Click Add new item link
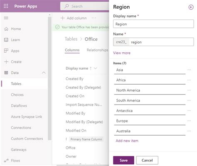This screenshot has width=197, height=166. tap(127, 141)
